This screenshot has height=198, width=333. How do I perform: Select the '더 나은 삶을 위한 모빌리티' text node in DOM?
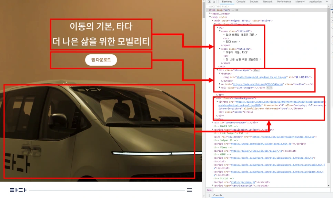point(242,59)
